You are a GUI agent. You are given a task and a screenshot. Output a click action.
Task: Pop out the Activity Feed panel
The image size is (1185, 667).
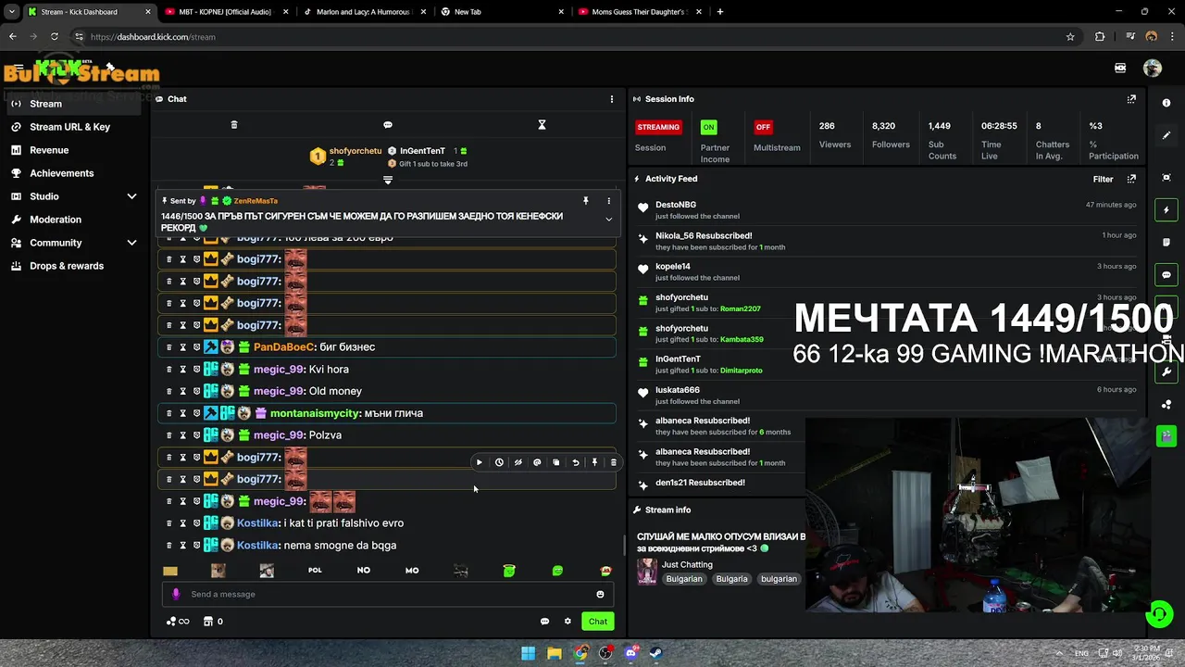[x=1131, y=179]
